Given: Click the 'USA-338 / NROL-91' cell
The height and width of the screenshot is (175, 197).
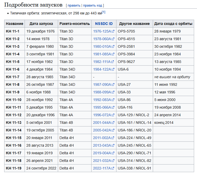Looking at the screenshot, I should pos(134,168).
